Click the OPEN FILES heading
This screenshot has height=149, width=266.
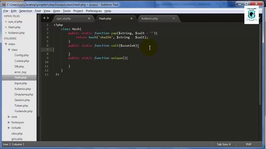(12, 16)
